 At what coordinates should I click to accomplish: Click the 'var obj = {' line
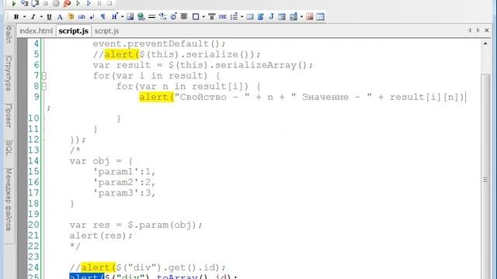(x=101, y=161)
